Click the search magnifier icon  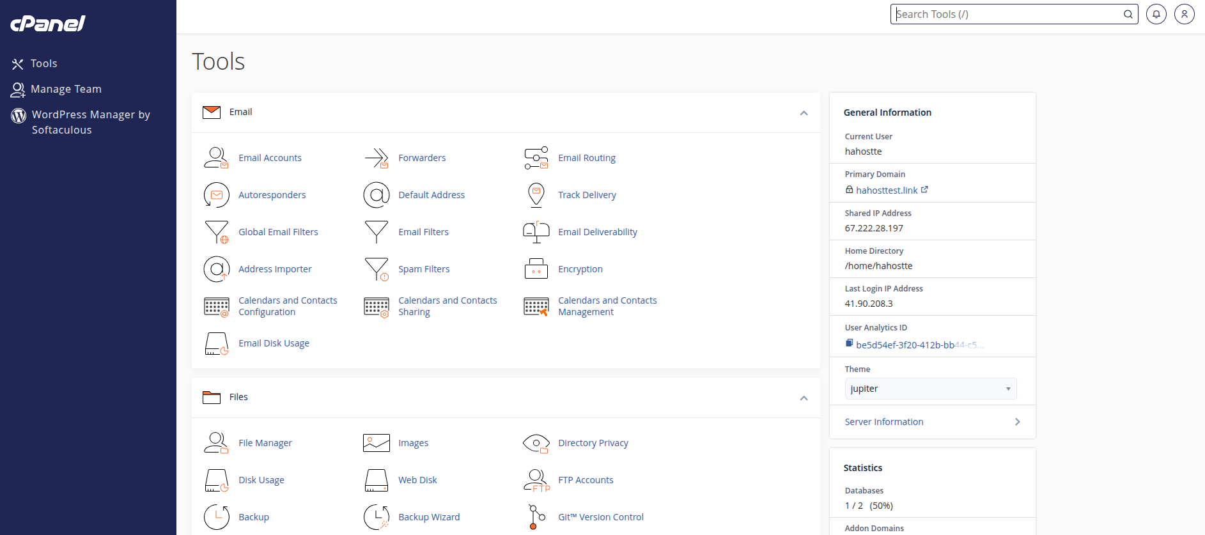(x=1128, y=14)
